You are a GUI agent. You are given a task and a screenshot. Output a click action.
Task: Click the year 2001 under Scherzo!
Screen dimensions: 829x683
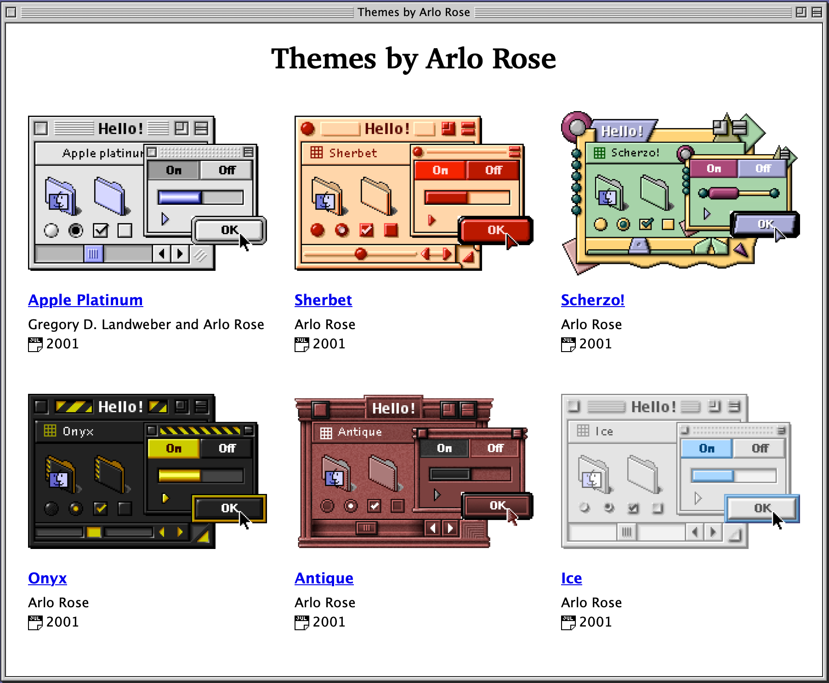[x=596, y=344]
